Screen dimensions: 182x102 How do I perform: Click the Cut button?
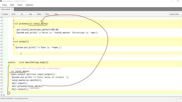click(22, 14)
